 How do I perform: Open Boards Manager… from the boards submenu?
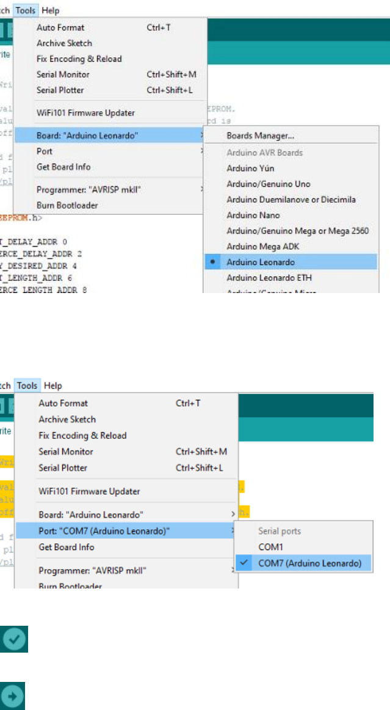point(291,136)
